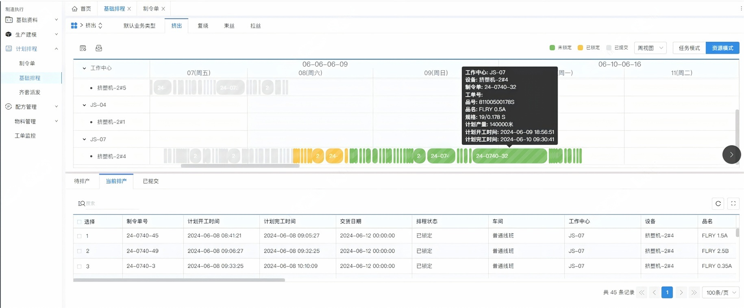This screenshot has width=744, height=308.
Task: Click the refresh icon above the table
Action: point(718,204)
